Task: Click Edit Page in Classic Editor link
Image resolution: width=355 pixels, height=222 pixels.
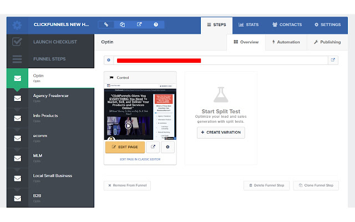Action: click(x=140, y=159)
